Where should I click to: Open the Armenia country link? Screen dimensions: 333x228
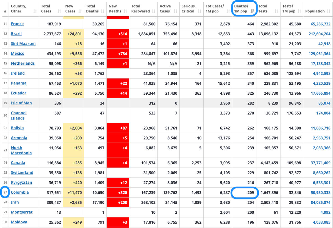click(x=19, y=138)
